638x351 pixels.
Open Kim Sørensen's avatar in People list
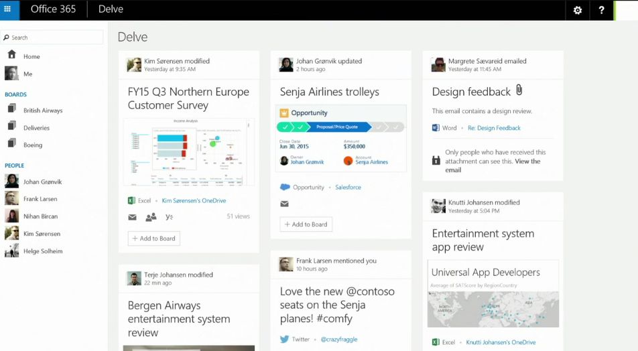pyautogui.click(x=11, y=233)
